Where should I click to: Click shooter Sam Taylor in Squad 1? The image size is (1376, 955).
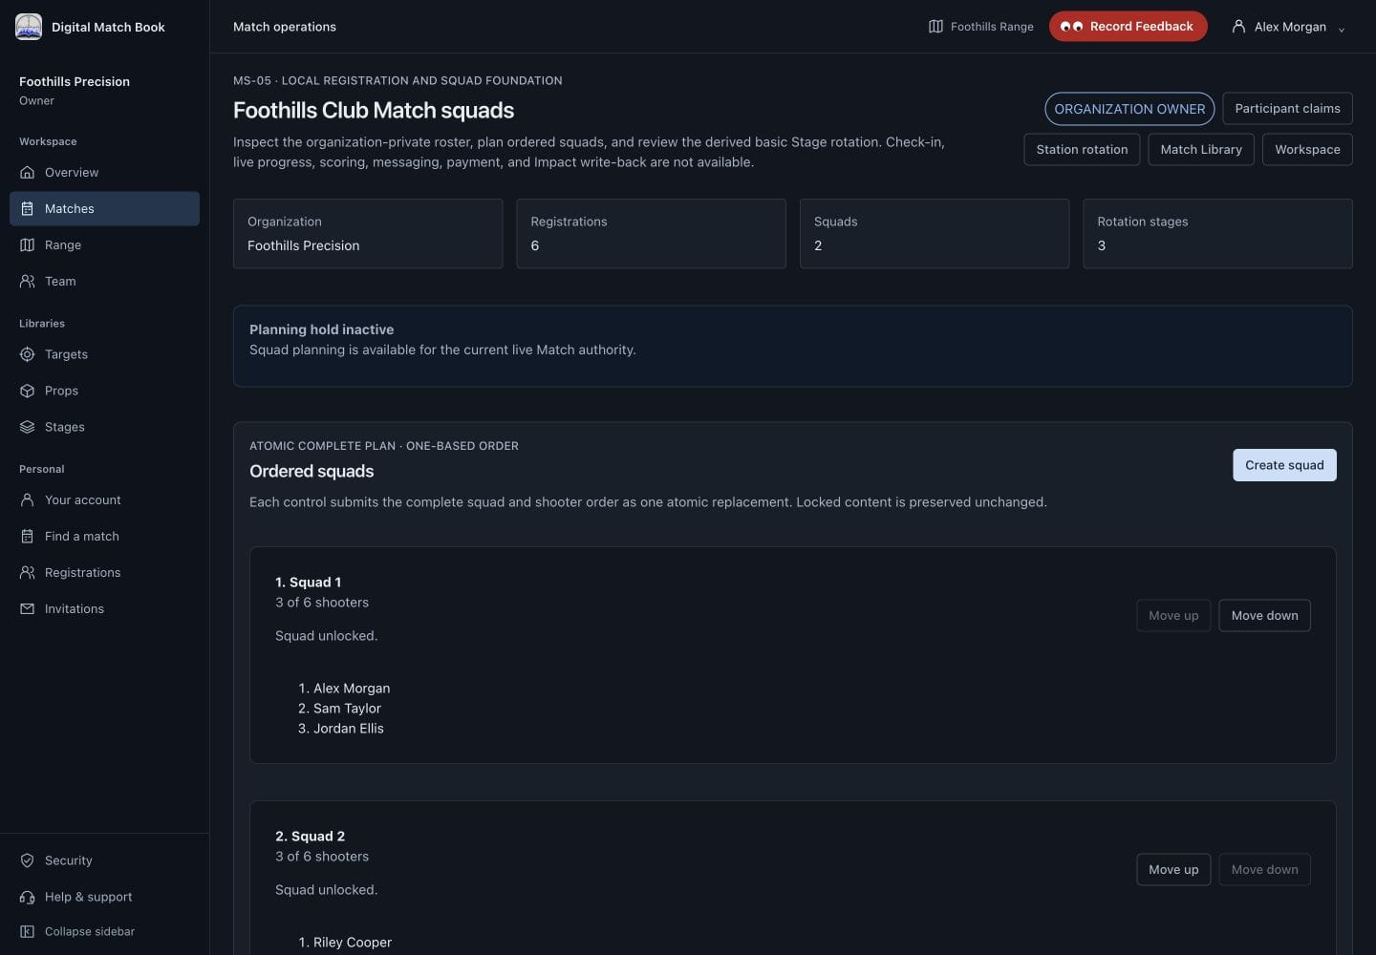347,709
